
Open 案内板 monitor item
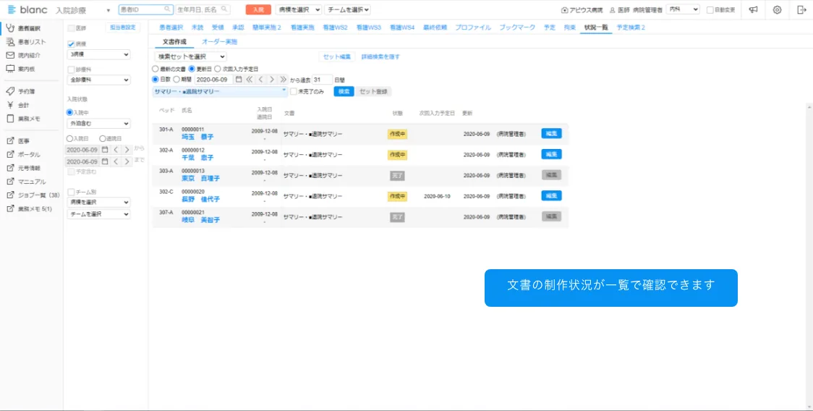click(21, 69)
